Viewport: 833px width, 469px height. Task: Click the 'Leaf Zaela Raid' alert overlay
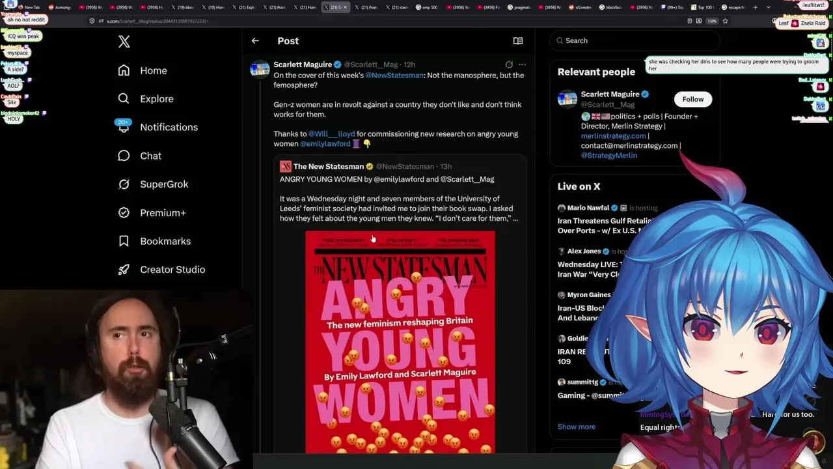(x=802, y=23)
